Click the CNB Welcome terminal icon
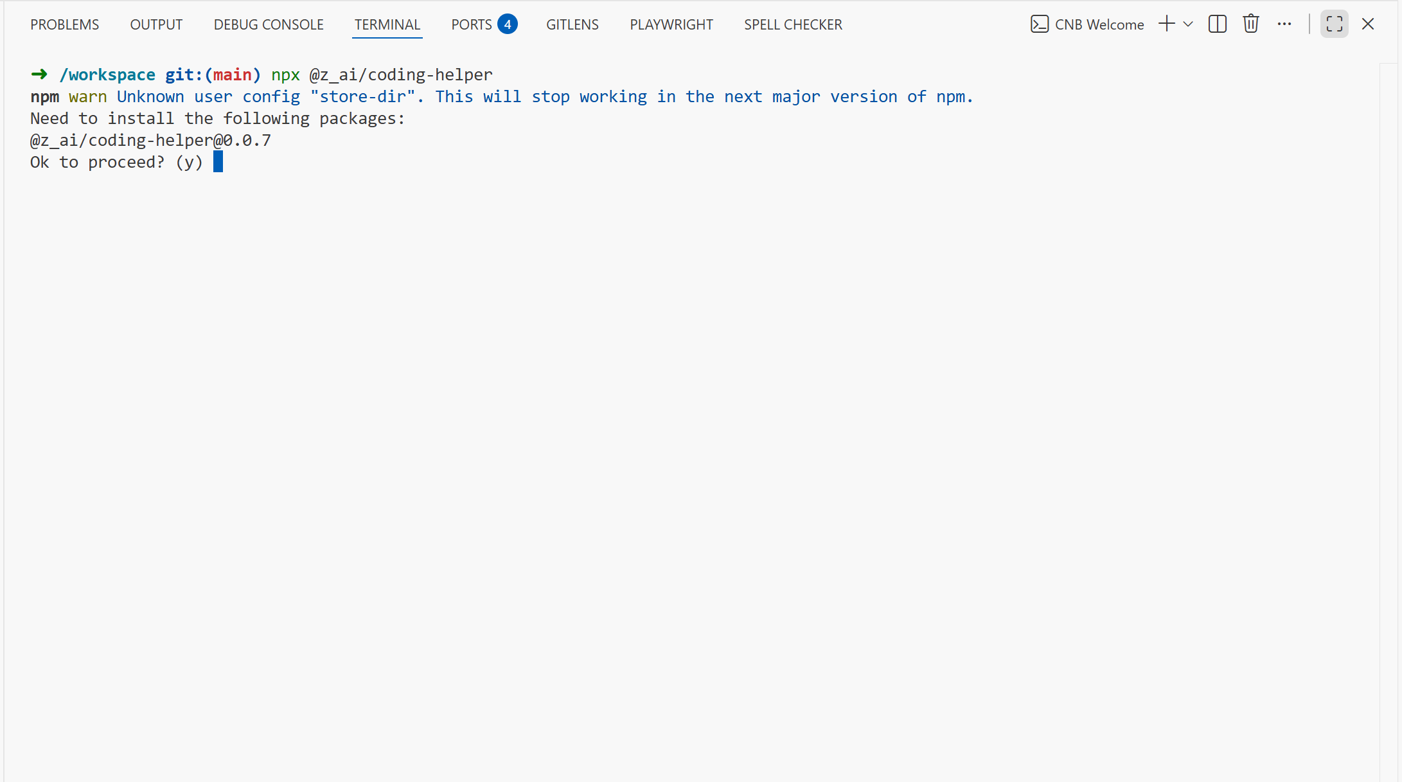Image resolution: width=1402 pixels, height=782 pixels. coord(1039,24)
